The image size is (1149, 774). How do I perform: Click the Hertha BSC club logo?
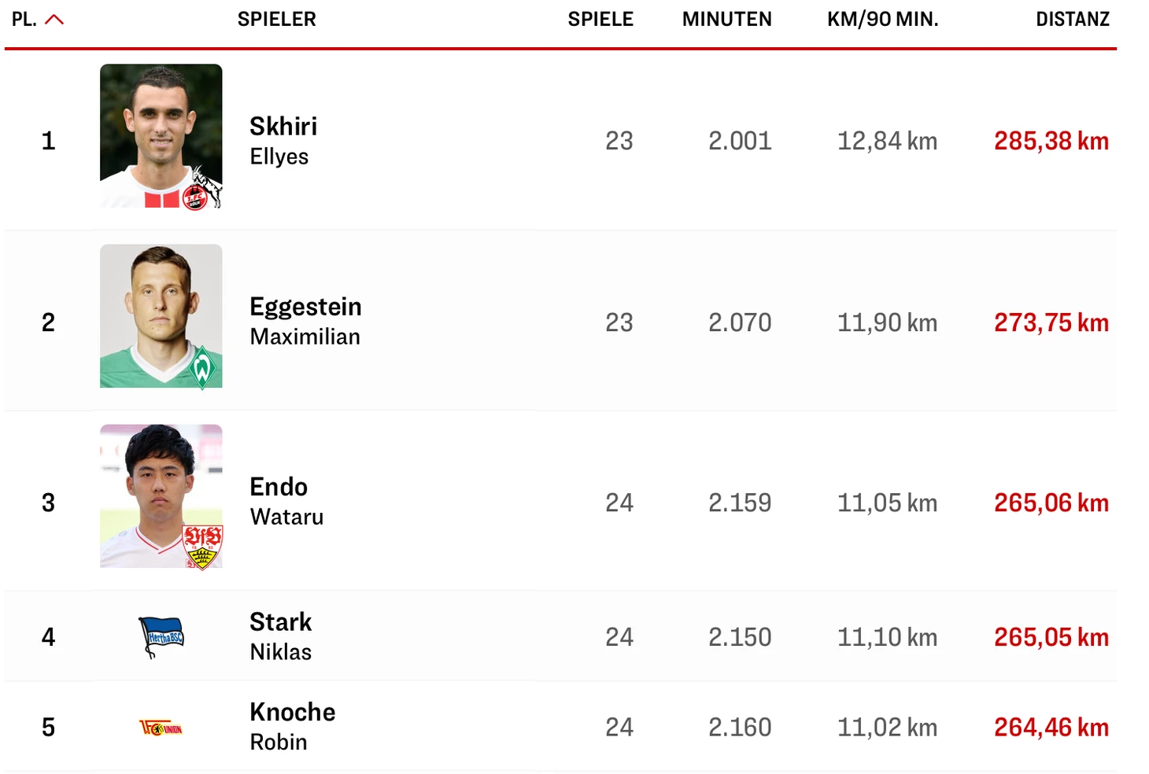(x=161, y=636)
